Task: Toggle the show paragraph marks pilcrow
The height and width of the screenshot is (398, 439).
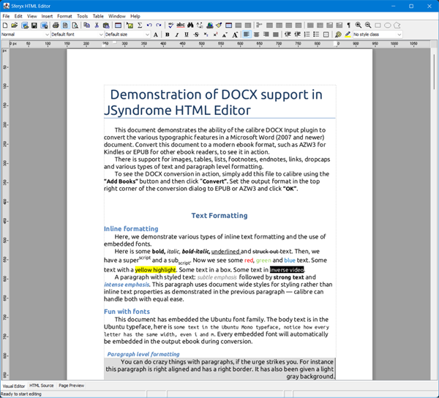Action: 348,26
